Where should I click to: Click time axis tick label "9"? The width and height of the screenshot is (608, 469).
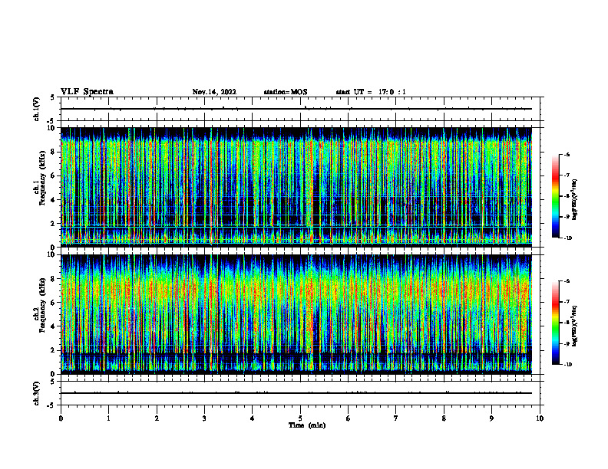pyautogui.click(x=491, y=418)
